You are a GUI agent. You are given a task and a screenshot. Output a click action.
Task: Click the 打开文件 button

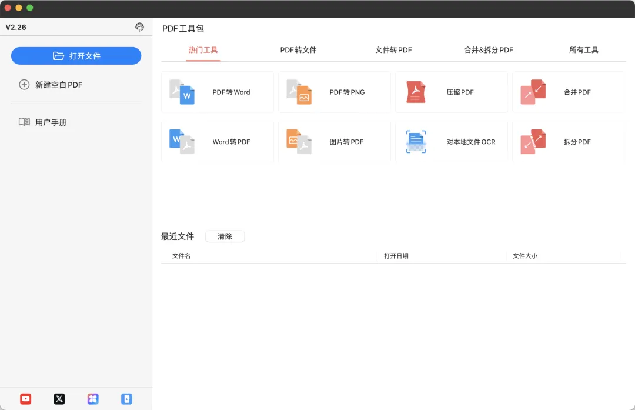[x=76, y=56]
